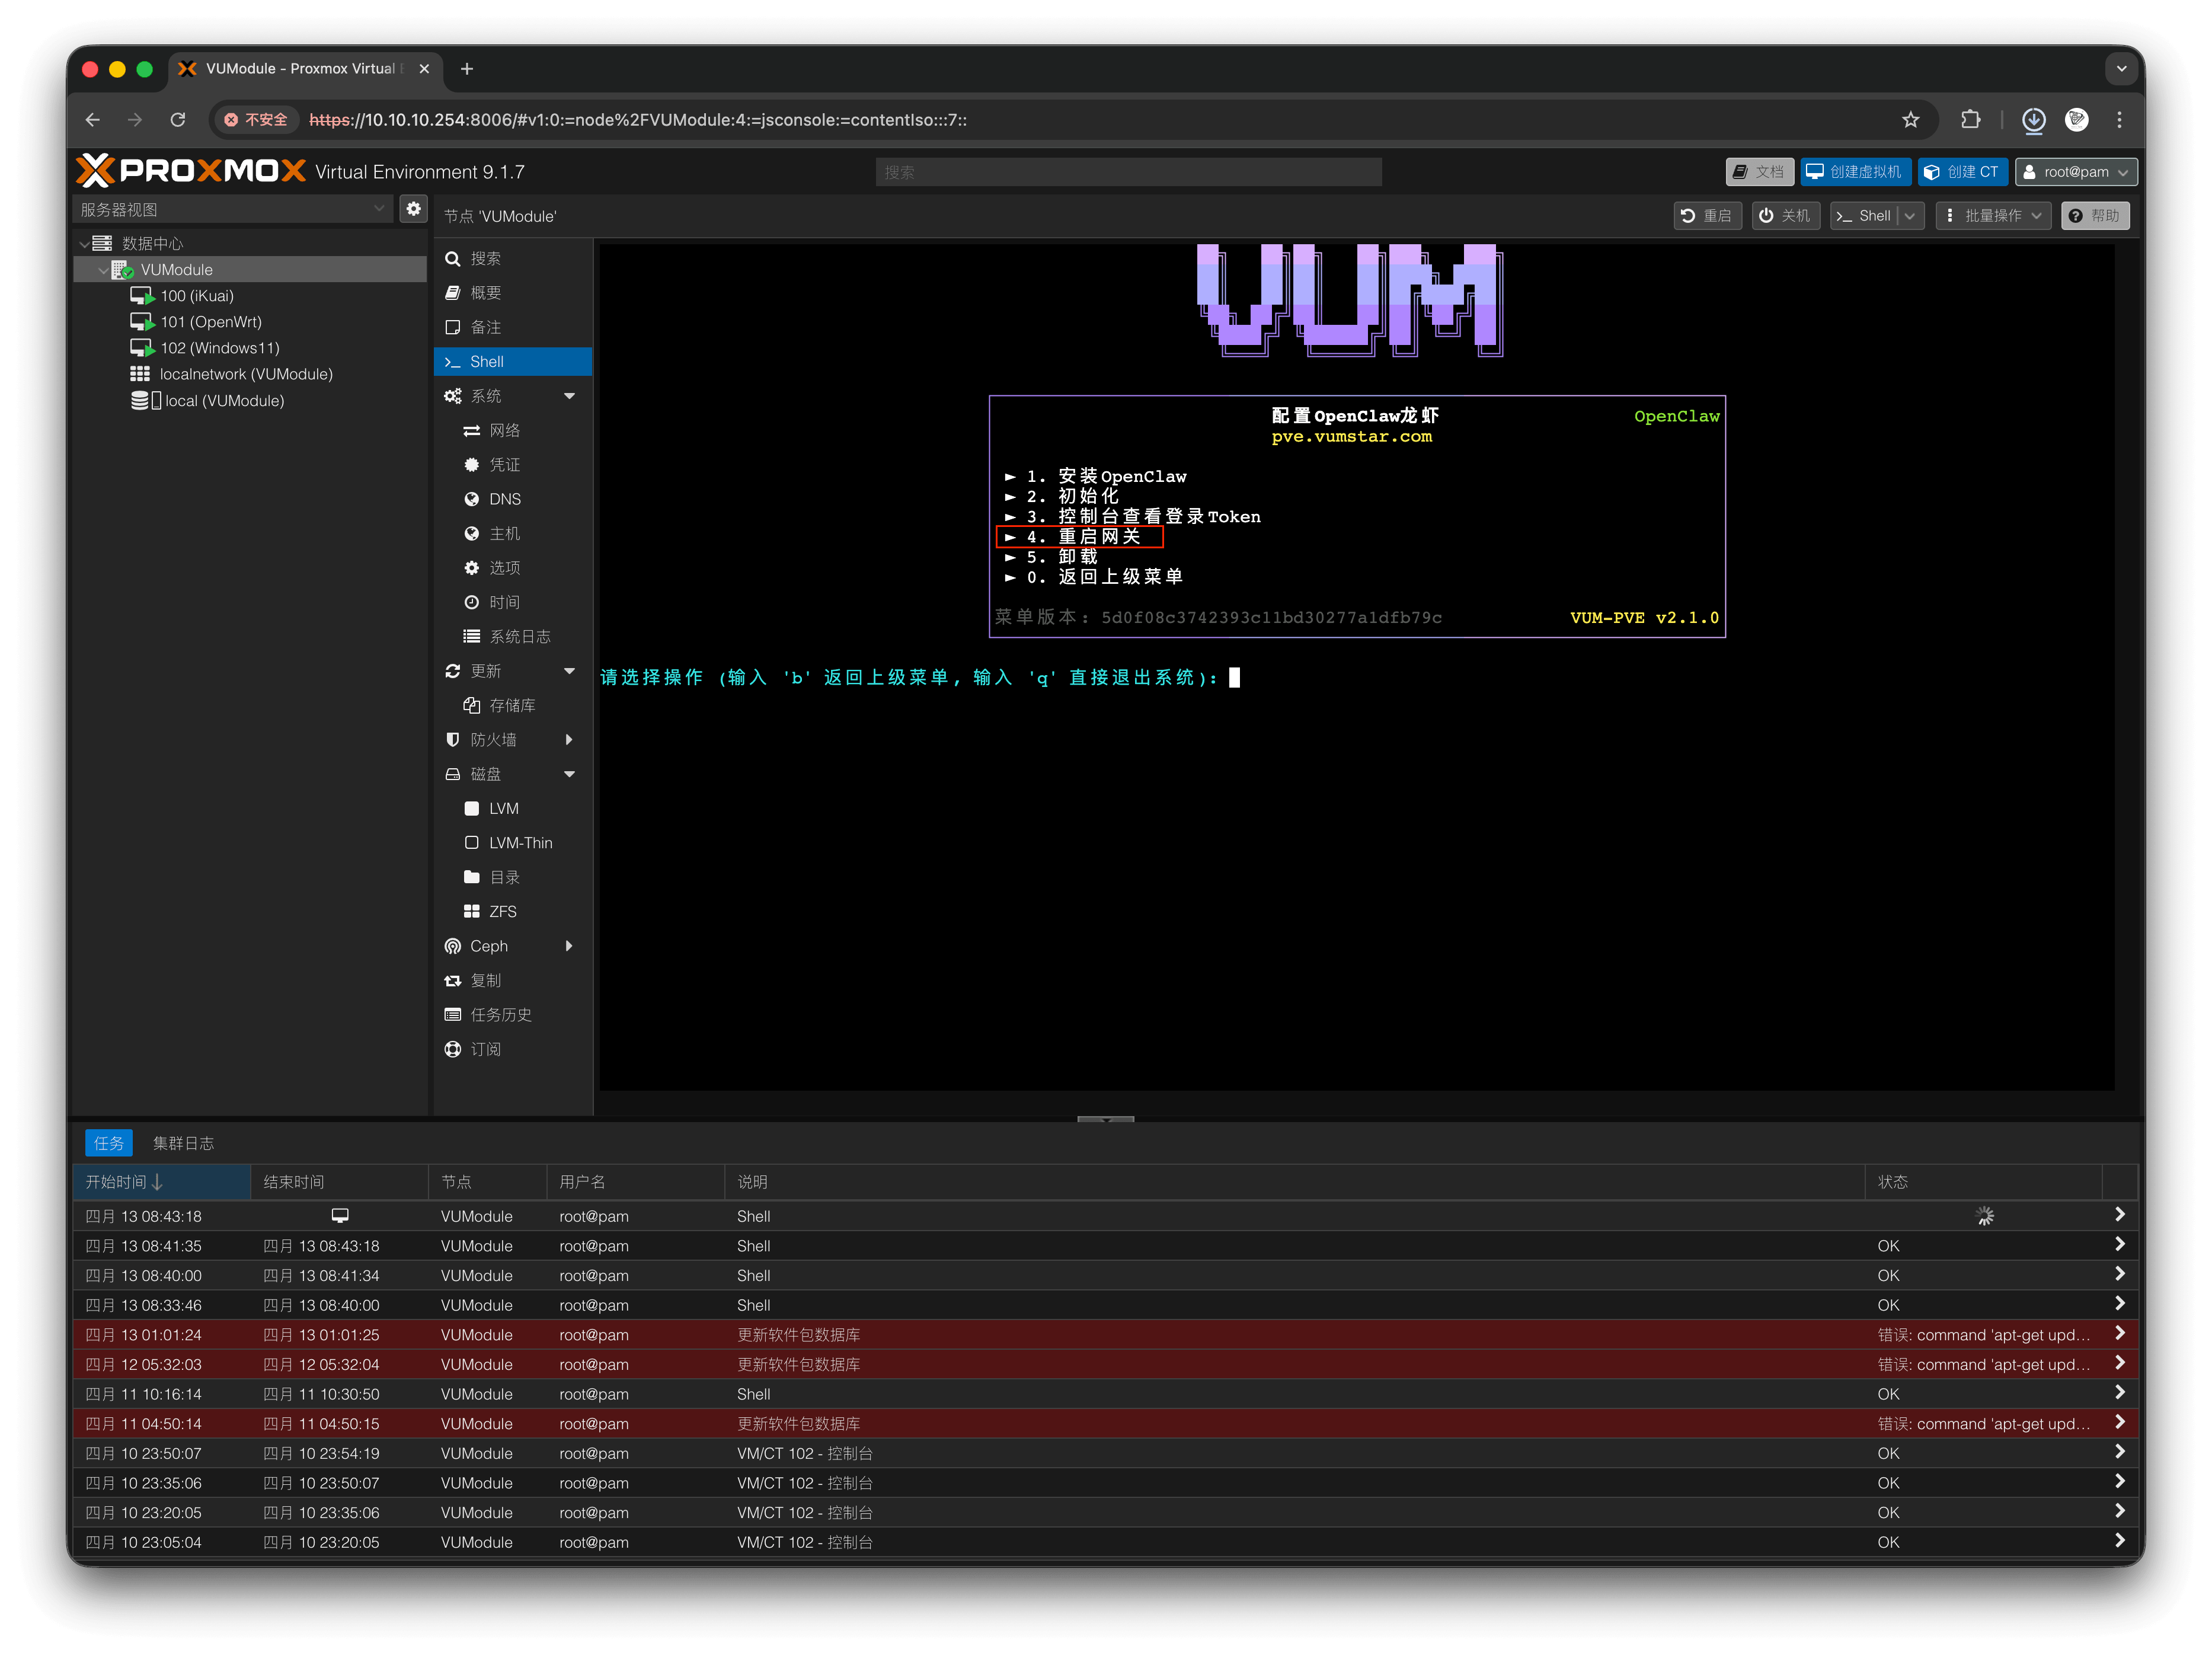The image size is (2212, 1655).
Task: Click the Proxmox logo
Action: pyautogui.click(x=190, y=171)
